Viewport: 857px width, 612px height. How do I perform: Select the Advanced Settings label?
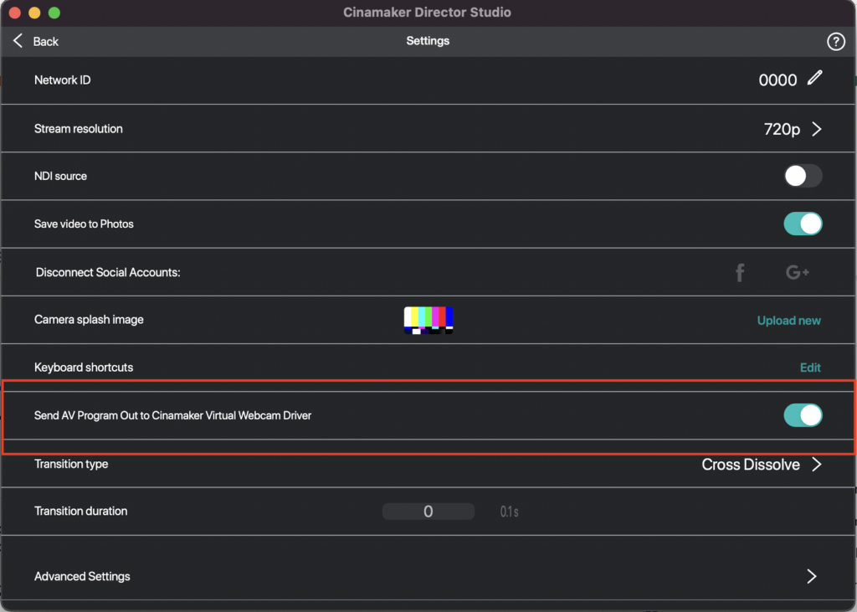click(x=82, y=577)
